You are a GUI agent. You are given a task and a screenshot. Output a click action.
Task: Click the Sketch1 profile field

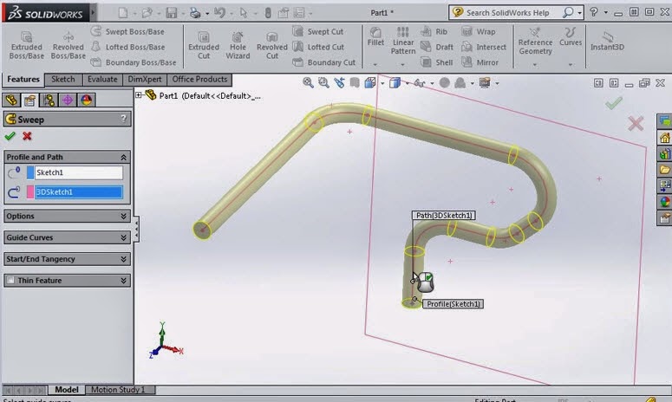point(78,172)
